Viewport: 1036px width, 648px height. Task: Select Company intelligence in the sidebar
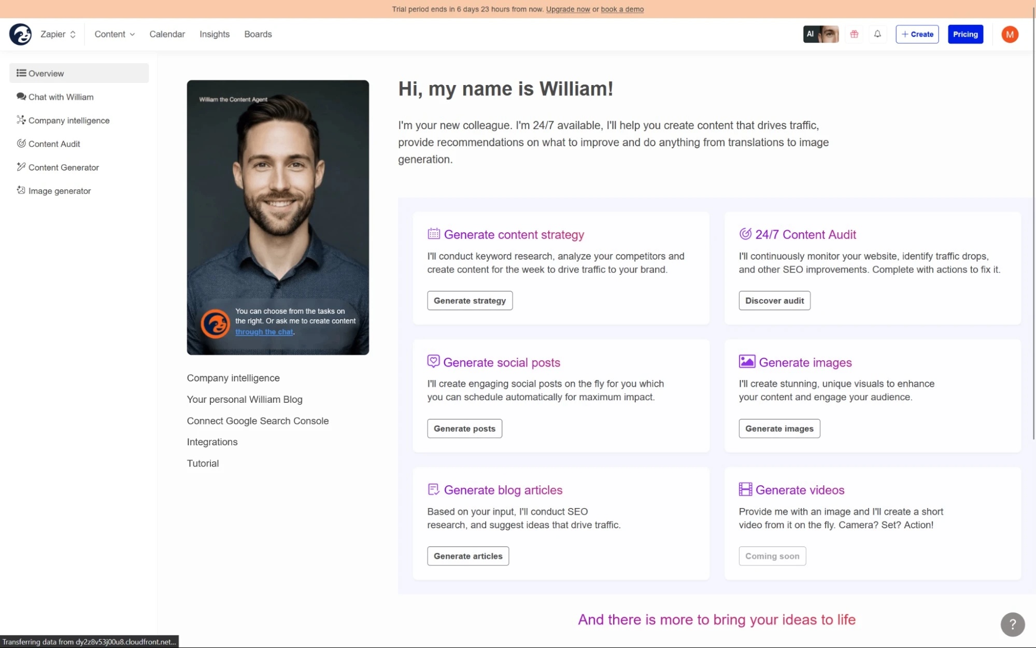[x=68, y=120]
